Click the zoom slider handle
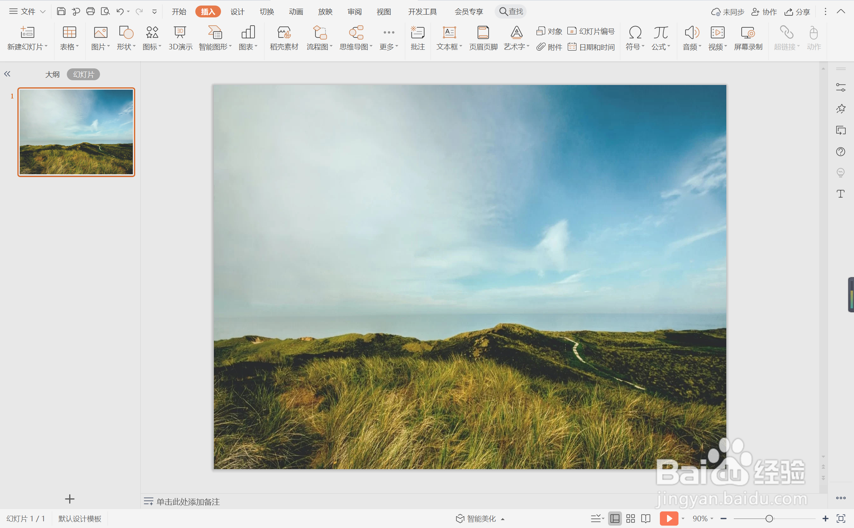Viewport: 854px width, 528px height. coord(769,519)
